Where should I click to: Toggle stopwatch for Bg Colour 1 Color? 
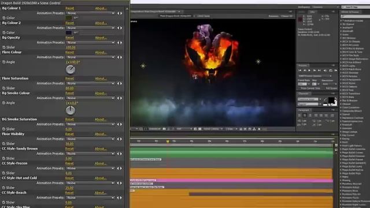(4, 18)
